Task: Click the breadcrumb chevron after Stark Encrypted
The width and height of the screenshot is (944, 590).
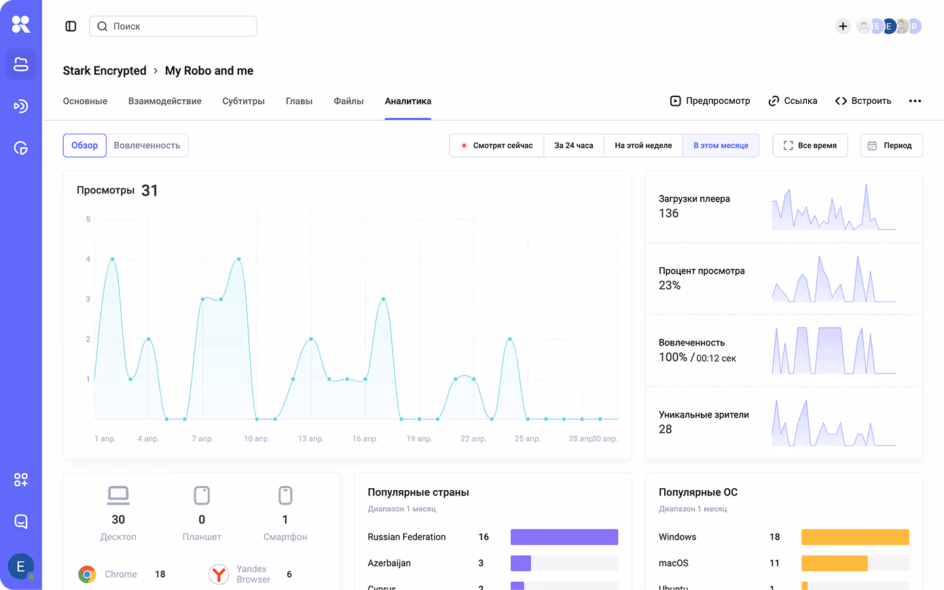Action: (156, 71)
